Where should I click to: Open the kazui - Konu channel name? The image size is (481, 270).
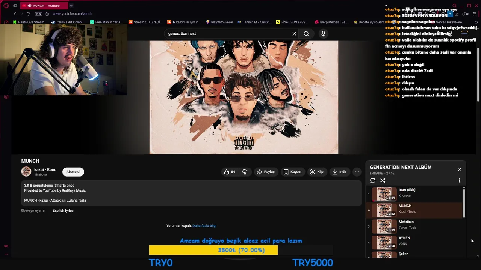(x=45, y=169)
